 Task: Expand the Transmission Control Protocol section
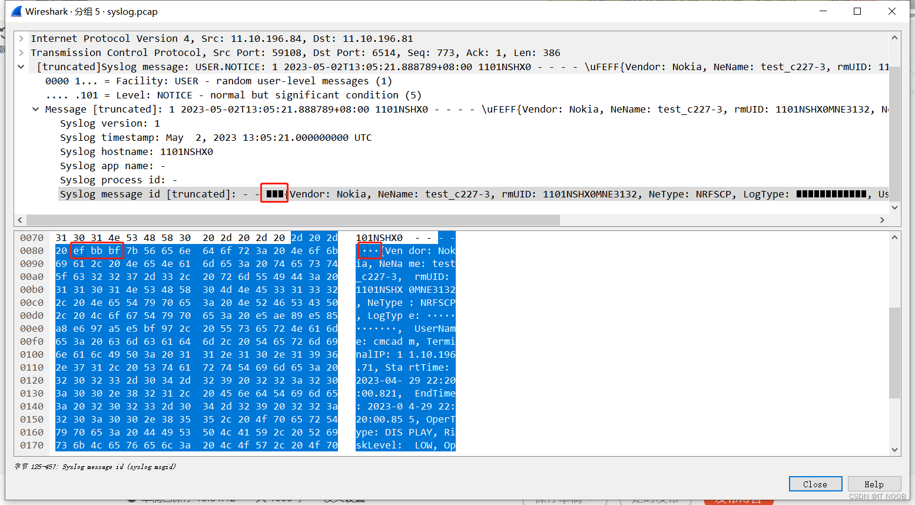[22, 52]
